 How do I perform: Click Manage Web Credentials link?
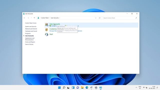(53, 31)
